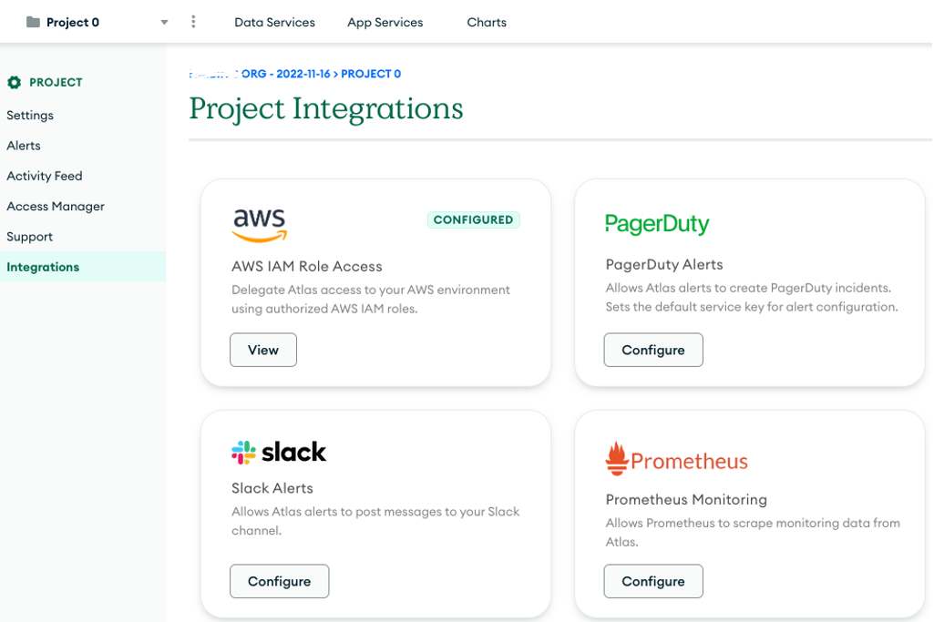Switch to the Charts tab
Screen dimensions: 934x622
click(x=486, y=22)
